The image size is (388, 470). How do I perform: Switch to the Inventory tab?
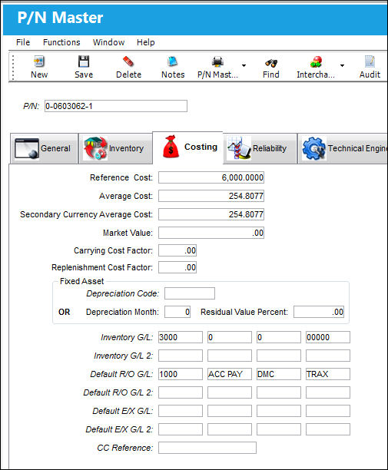click(x=115, y=148)
